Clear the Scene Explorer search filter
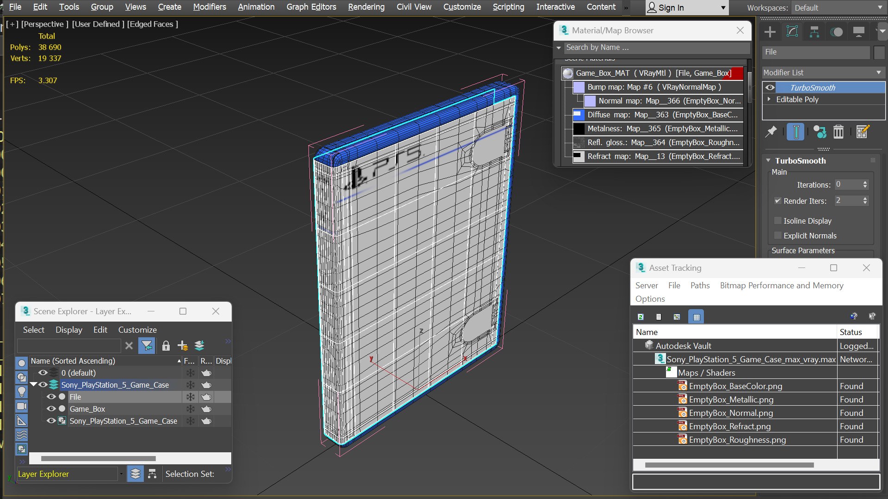Image resolution: width=888 pixels, height=499 pixels. (x=129, y=346)
